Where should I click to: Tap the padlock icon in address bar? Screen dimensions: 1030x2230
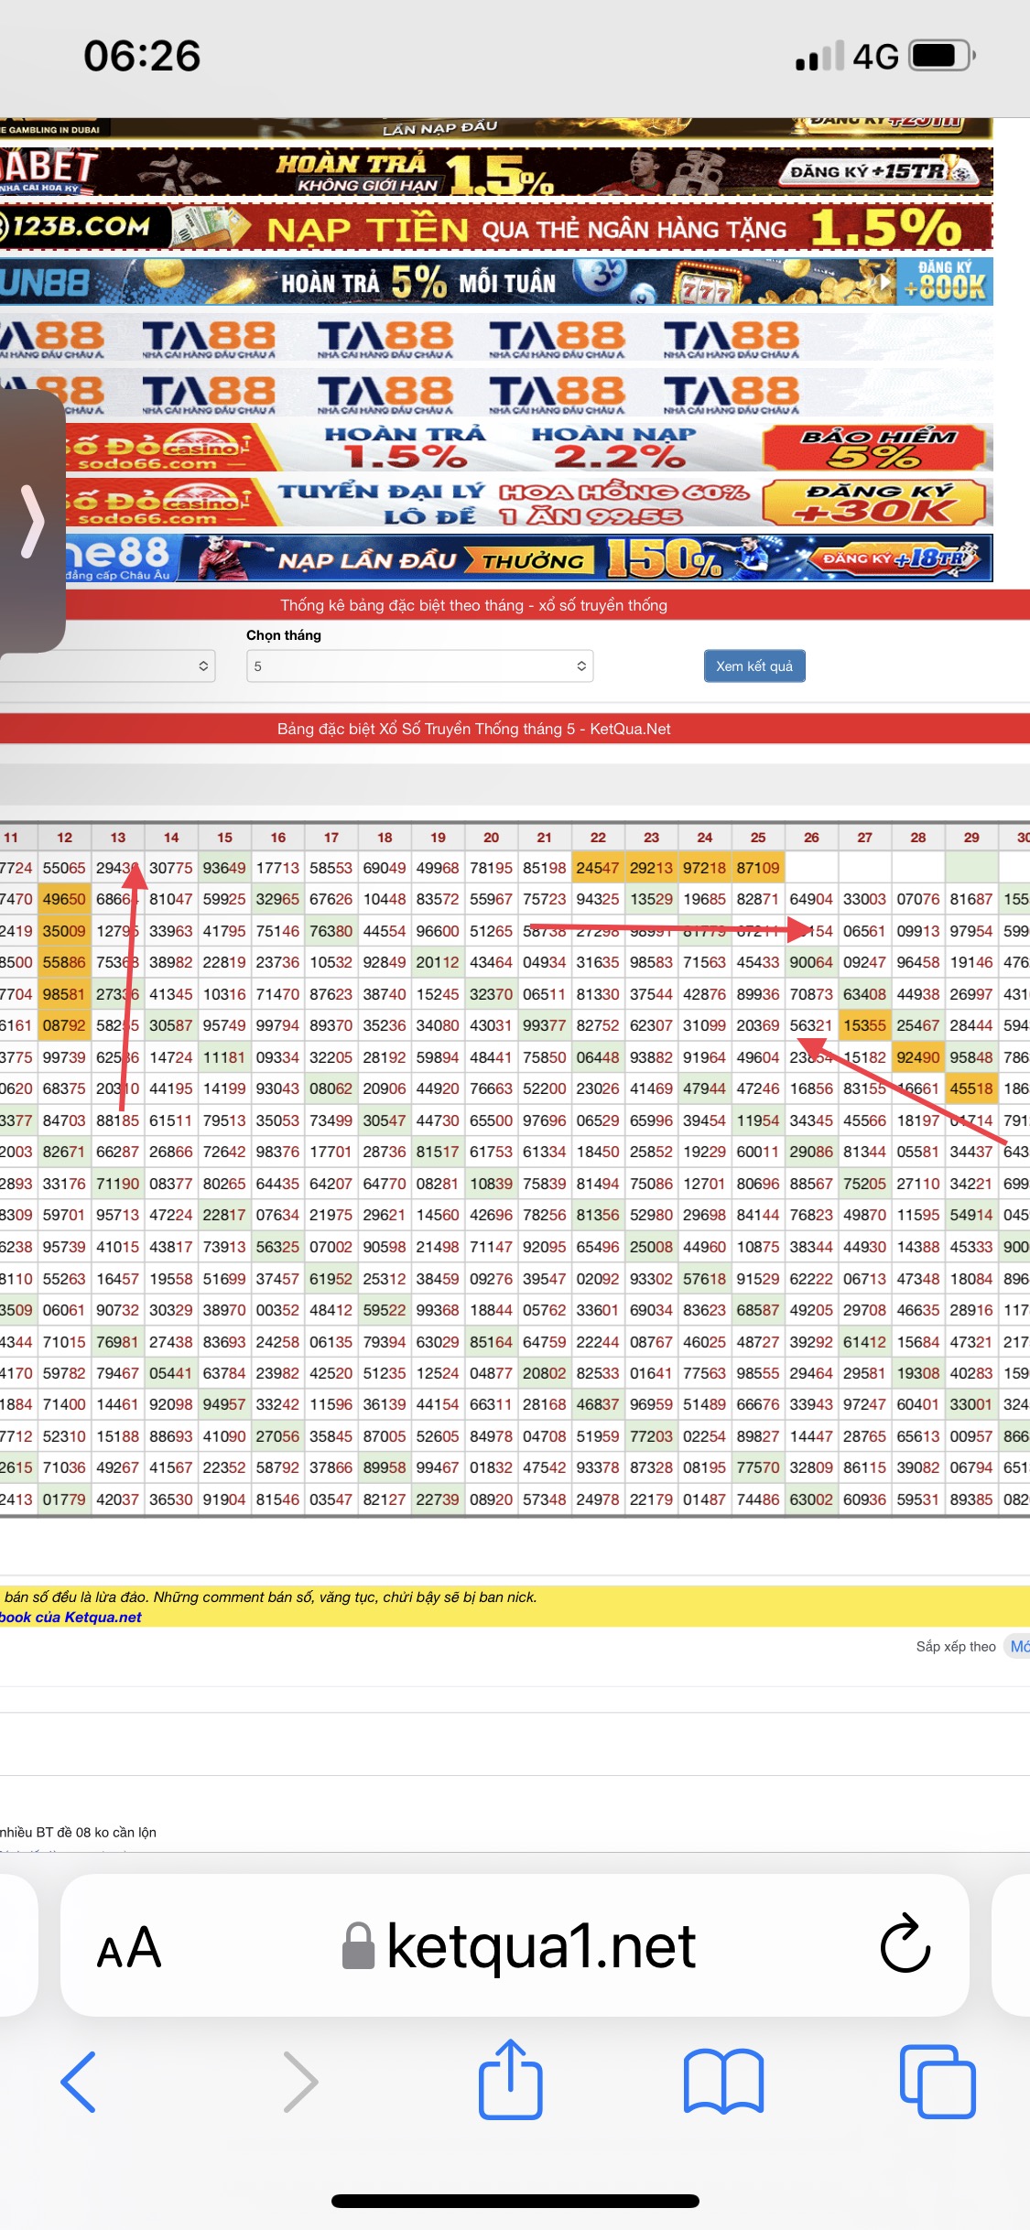(x=358, y=1945)
